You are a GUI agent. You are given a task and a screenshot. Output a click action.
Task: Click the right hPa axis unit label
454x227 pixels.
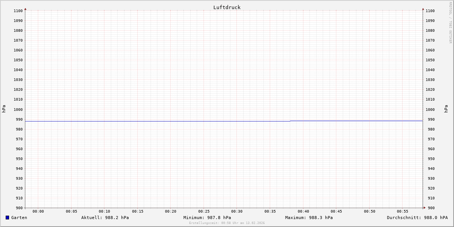[446, 109]
